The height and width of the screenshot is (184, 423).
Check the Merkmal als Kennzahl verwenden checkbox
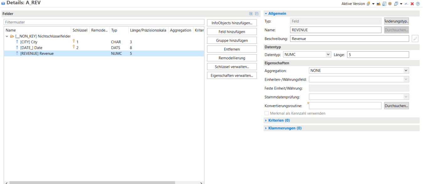click(266, 113)
